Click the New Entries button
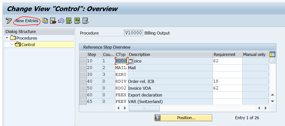The image size is (285, 126). coord(27,21)
